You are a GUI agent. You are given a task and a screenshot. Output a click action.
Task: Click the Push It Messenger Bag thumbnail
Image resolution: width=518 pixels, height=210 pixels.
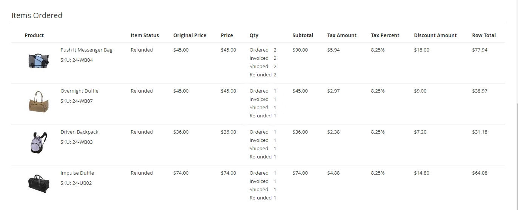point(39,61)
